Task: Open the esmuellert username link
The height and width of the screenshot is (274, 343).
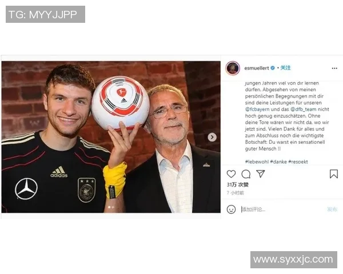Action: click(256, 68)
